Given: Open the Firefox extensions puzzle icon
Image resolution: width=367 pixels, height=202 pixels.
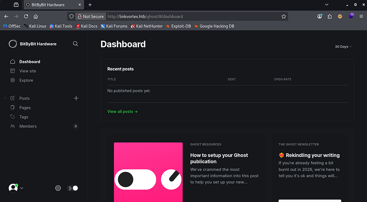Looking at the screenshot, I should point(329,17).
